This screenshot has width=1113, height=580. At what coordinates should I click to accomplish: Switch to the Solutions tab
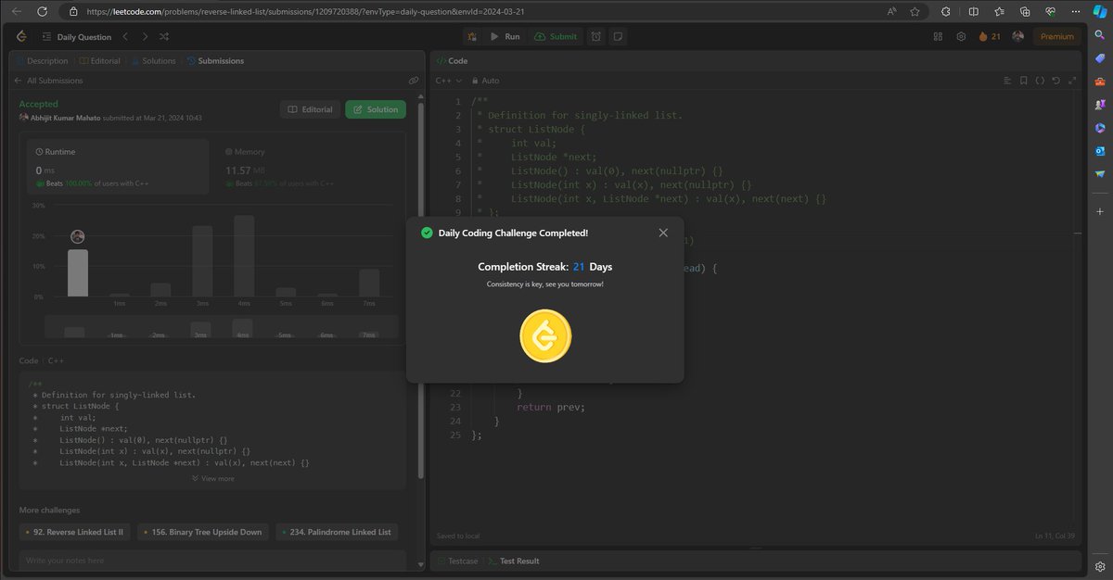click(153, 61)
